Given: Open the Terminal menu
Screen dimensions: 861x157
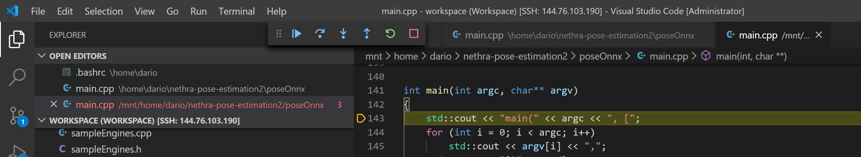Looking at the screenshot, I should coord(237,11).
